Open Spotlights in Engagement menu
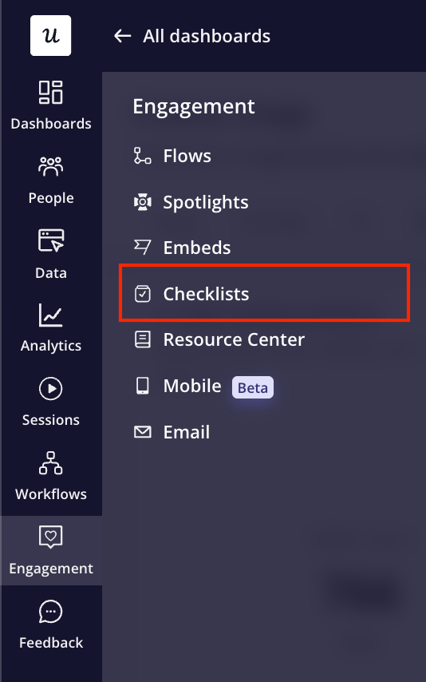 (x=206, y=202)
